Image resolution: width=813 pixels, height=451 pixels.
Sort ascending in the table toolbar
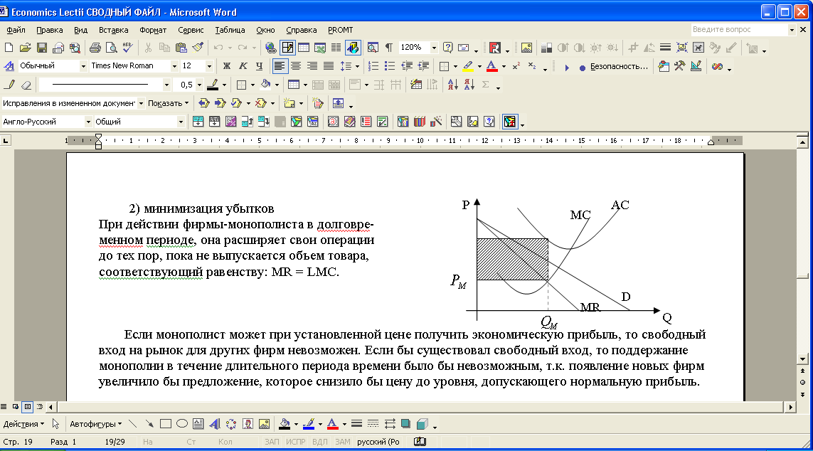[452, 85]
